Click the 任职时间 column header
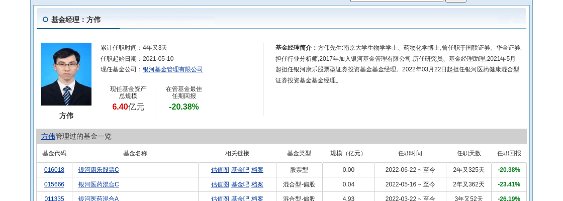The height and width of the screenshot is (201, 563). (410, 153)
